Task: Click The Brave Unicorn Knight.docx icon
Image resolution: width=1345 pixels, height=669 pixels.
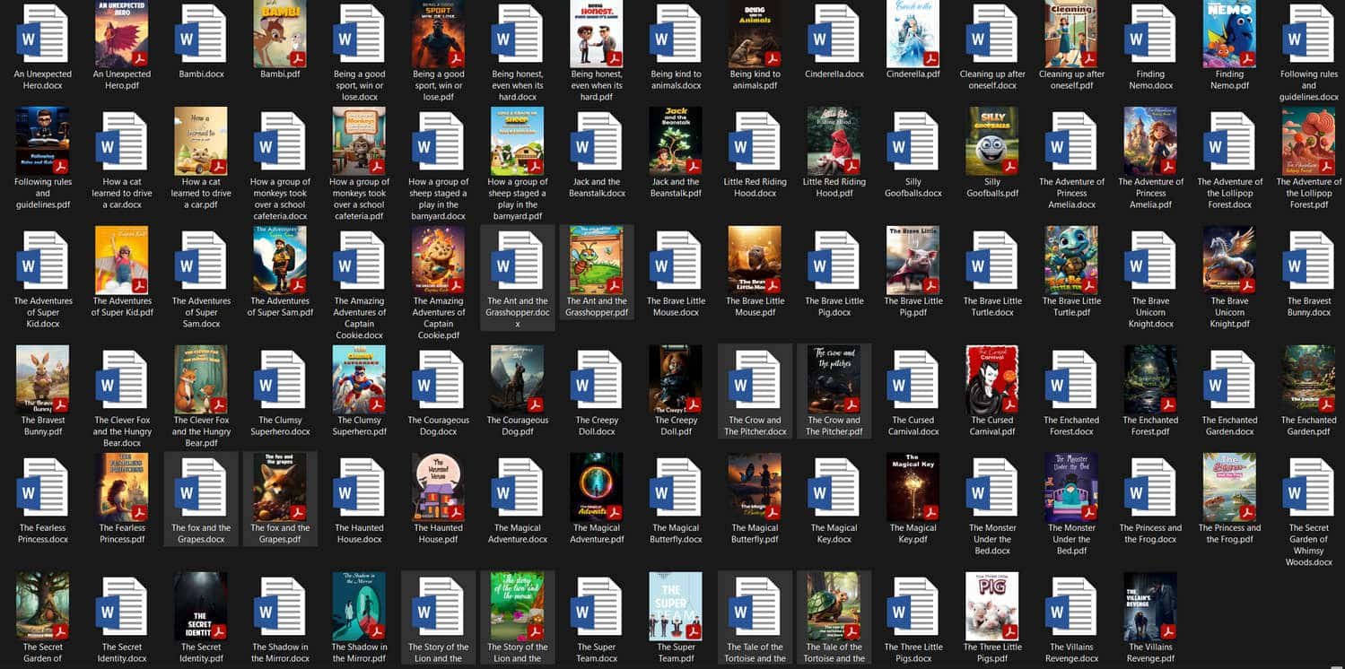Action: [1150, 261]
